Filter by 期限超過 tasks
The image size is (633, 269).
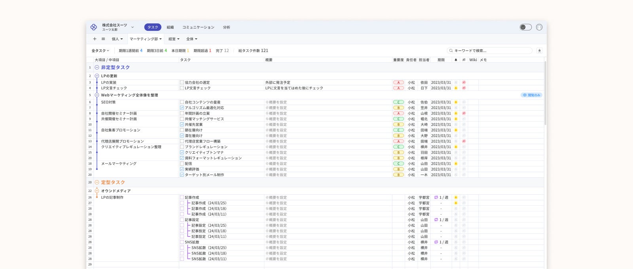tap(202, 51)
